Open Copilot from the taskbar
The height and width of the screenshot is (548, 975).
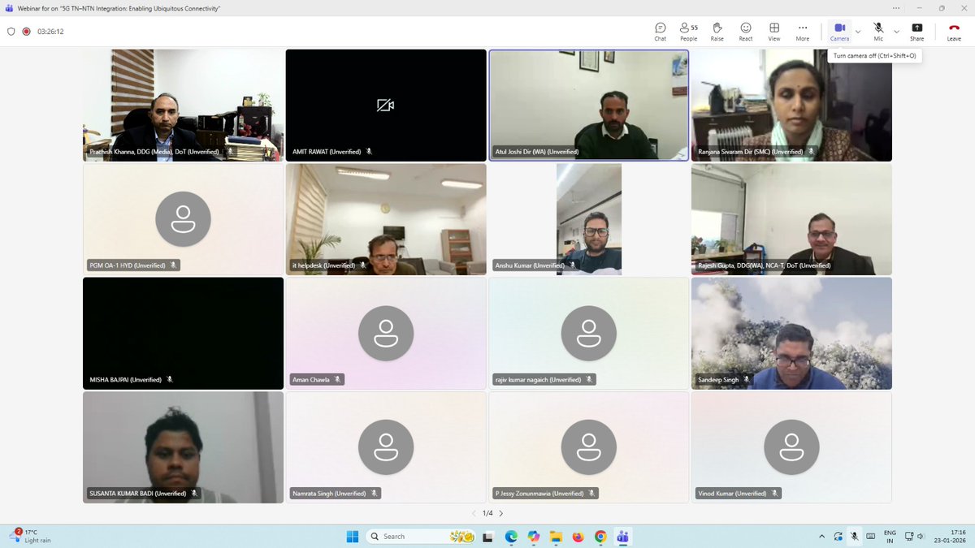(533, 537)
